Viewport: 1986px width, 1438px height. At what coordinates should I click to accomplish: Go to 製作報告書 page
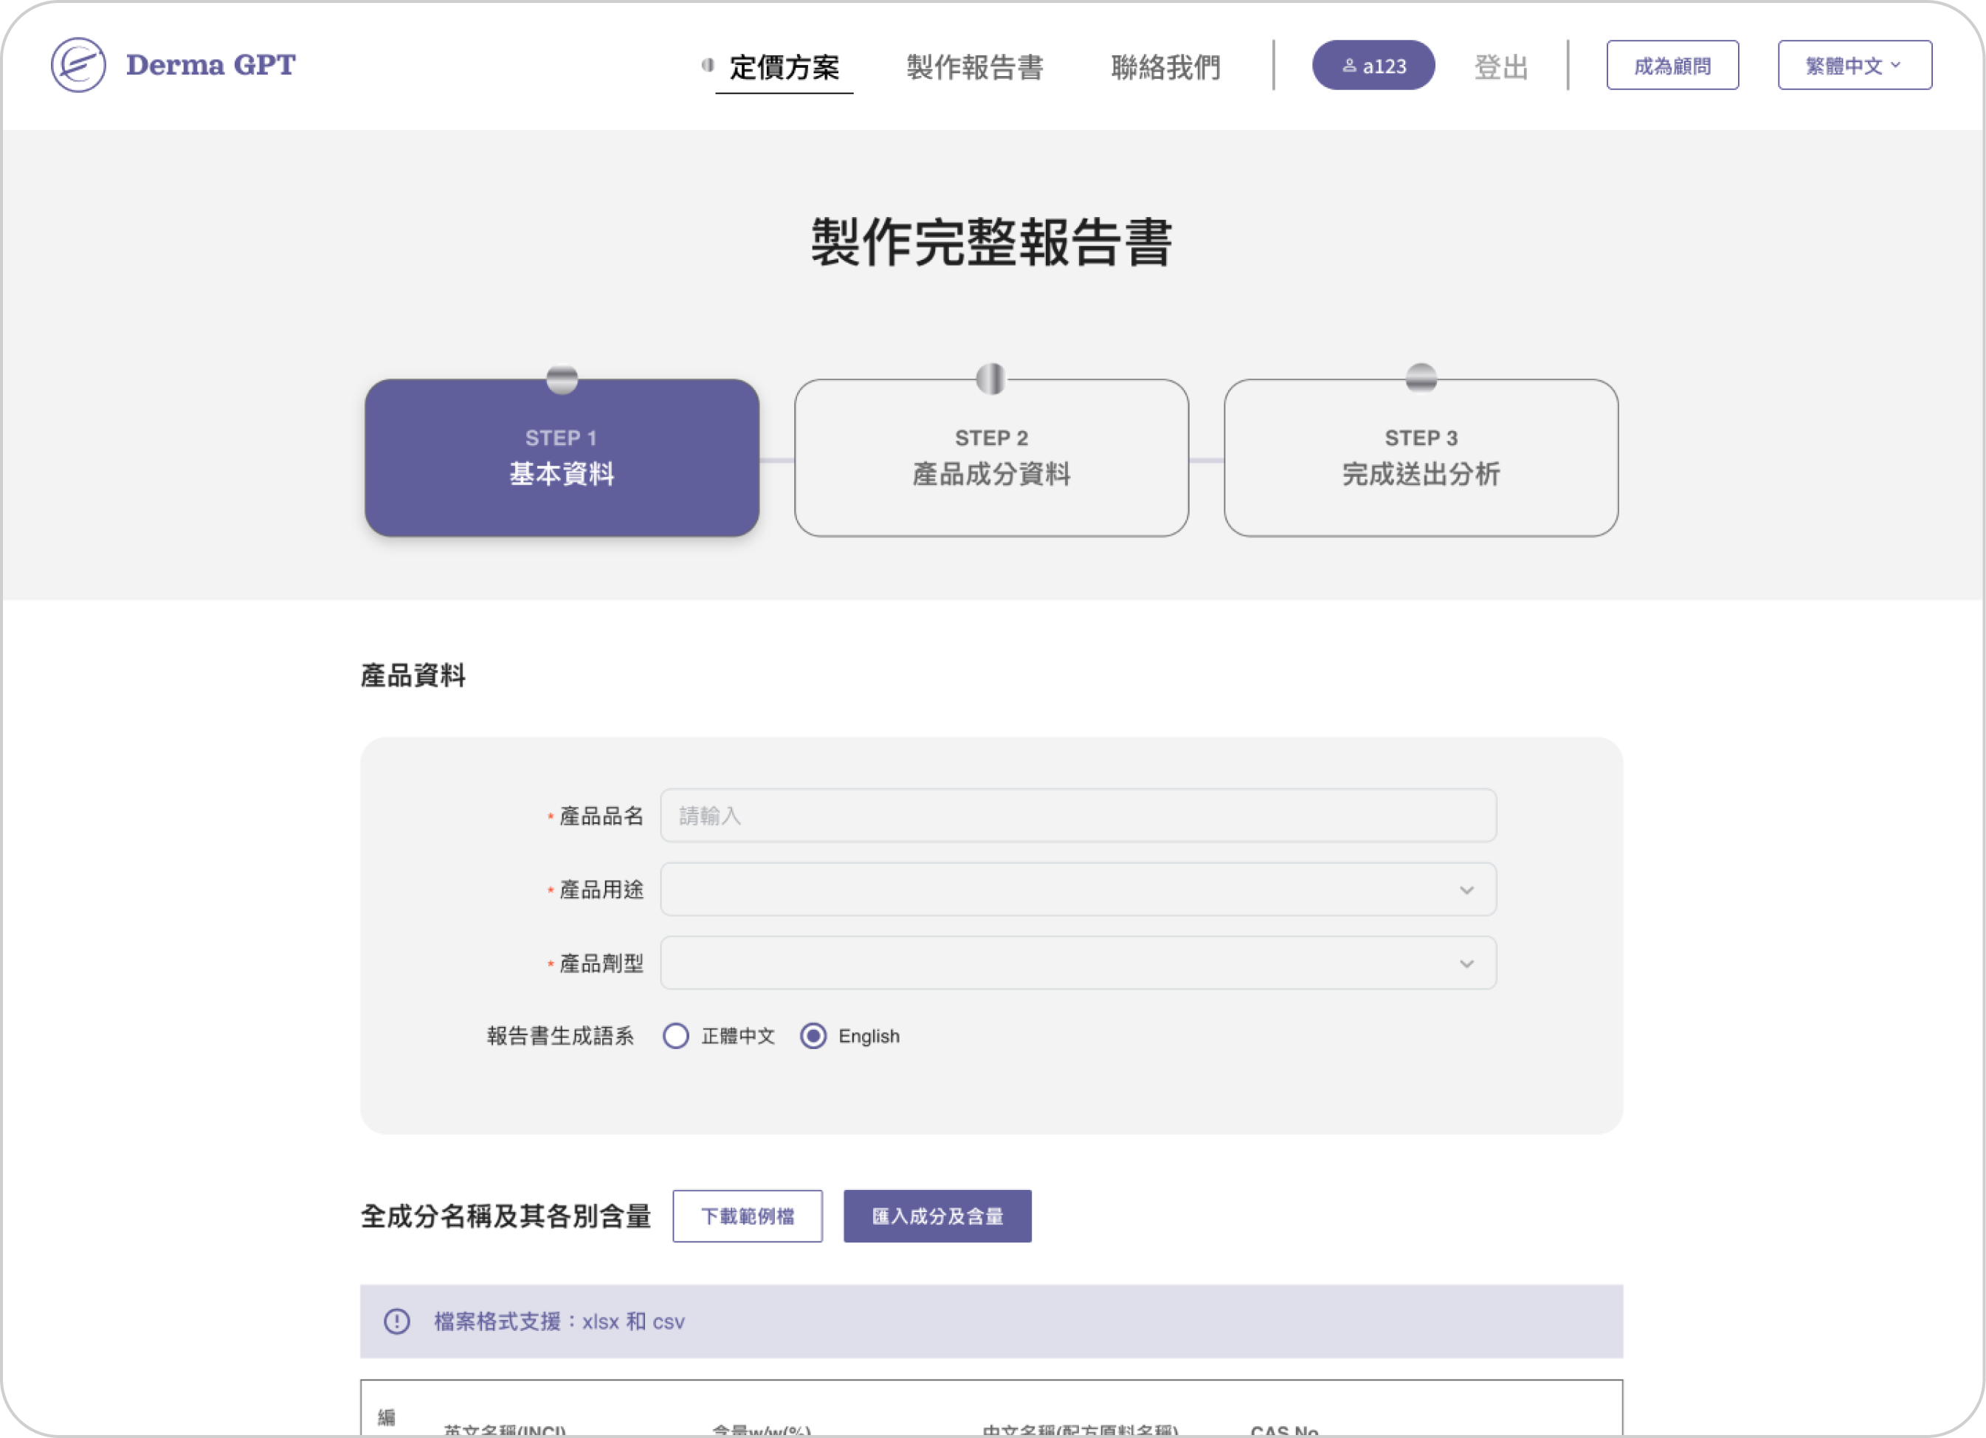click(975, 66)
